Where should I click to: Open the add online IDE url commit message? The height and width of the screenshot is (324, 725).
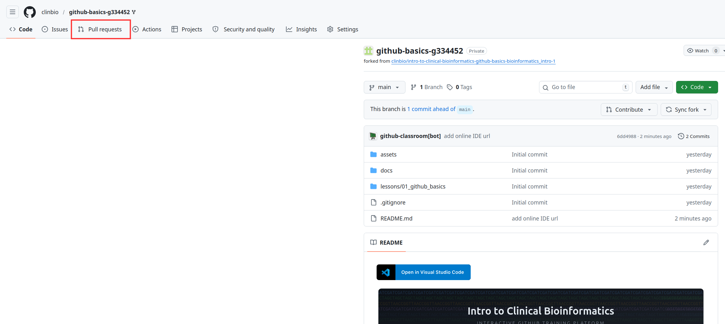tap(467, 136)
